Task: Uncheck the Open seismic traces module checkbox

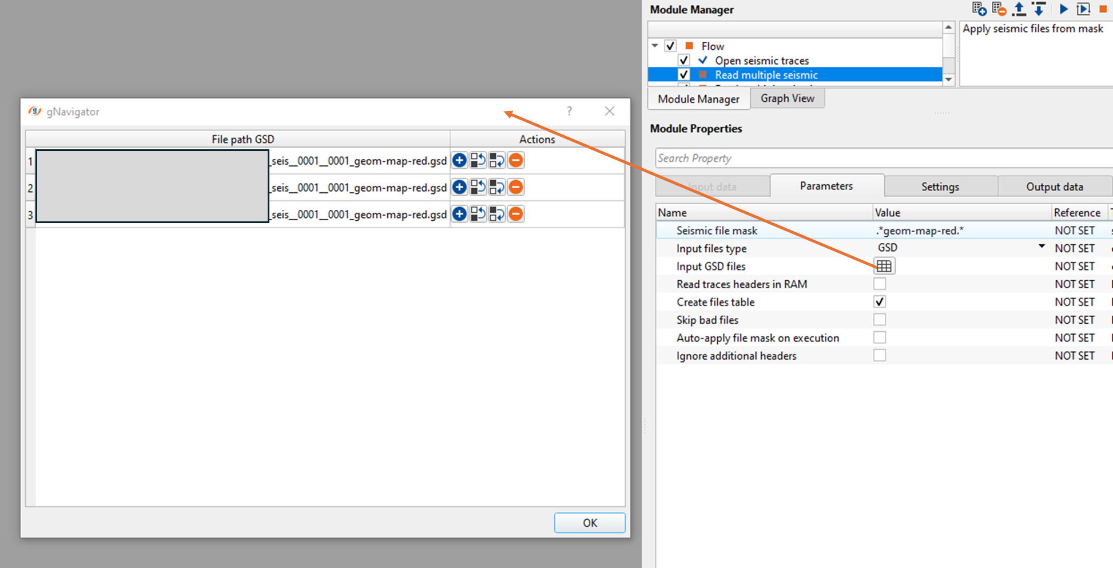Action: (683, 60)
